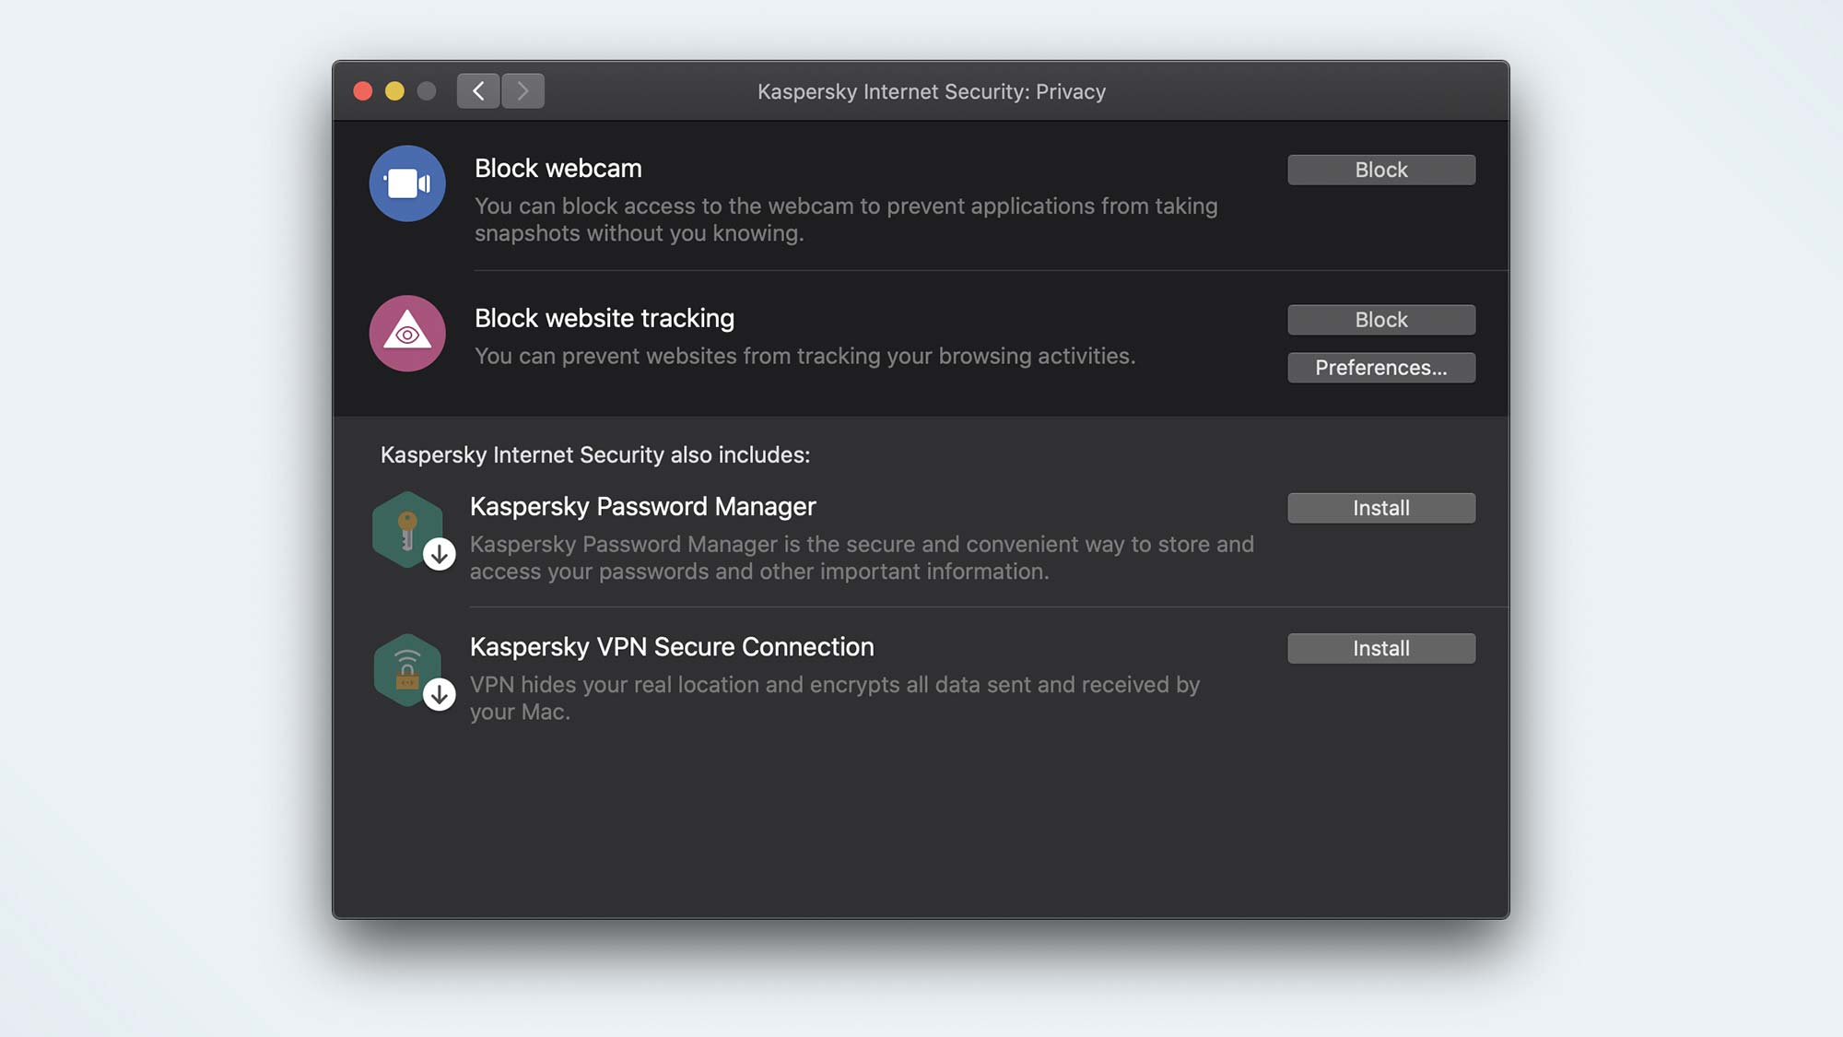Click the window title 'Kaspersky Internet Security: Privacy'

[x=932, y=91]
